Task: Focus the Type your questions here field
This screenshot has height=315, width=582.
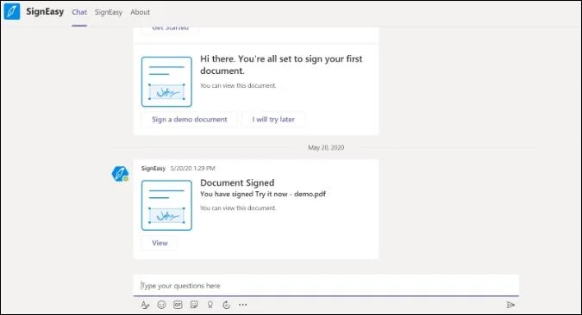Action: [x=326, y=286]
